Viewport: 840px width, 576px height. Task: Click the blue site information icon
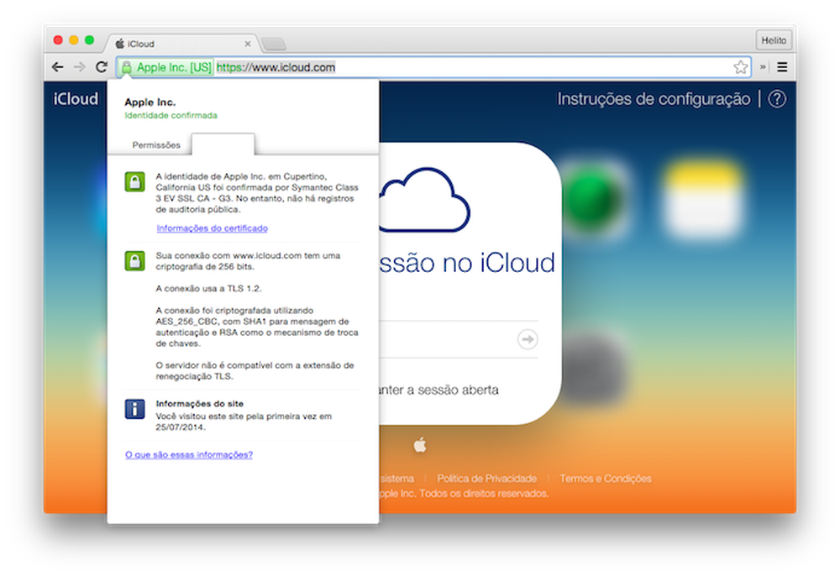pos(135,409)
